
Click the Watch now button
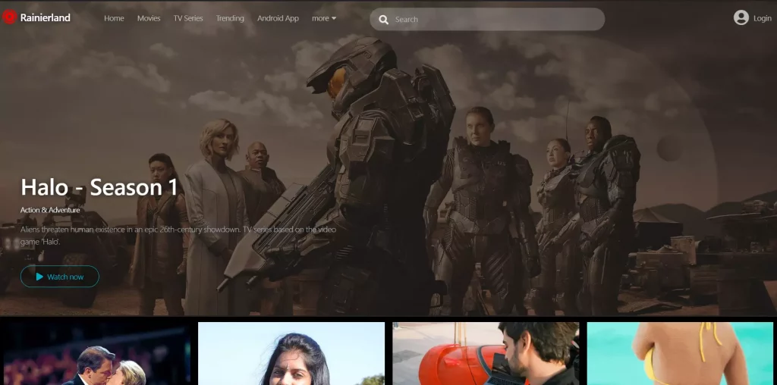60,277
